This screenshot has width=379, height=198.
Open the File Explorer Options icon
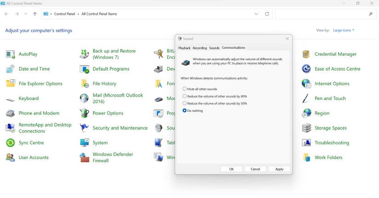pyautogui.click(x=11, y=83)
